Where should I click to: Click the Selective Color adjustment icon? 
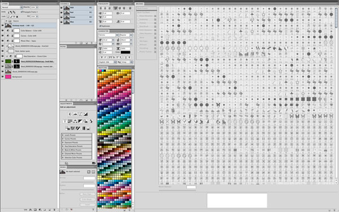click(x=88, y=128)
